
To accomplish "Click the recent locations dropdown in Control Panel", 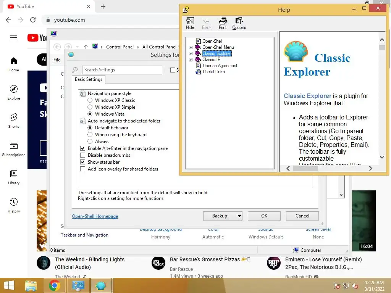I will tap(78, 47).
